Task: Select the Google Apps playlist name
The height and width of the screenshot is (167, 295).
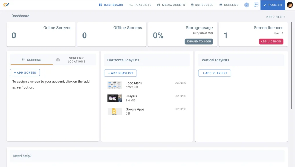Action: point(135,109)
